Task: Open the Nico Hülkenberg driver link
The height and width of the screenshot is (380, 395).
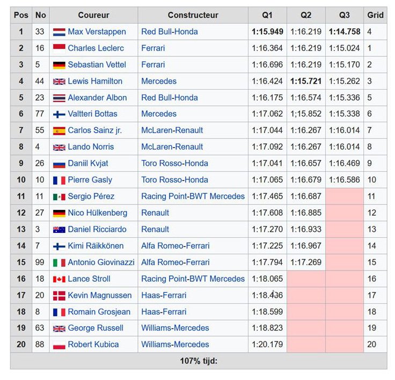Action: click(x=98, y=213)
